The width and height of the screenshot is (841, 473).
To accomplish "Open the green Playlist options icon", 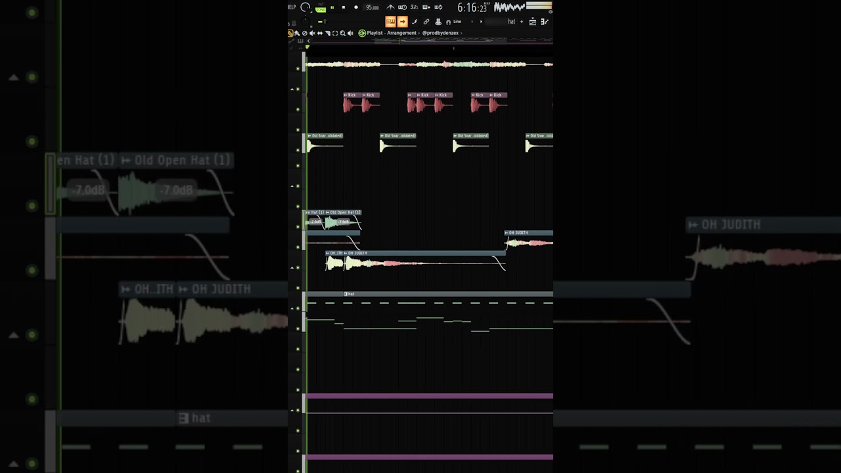I will click(362, 33).
